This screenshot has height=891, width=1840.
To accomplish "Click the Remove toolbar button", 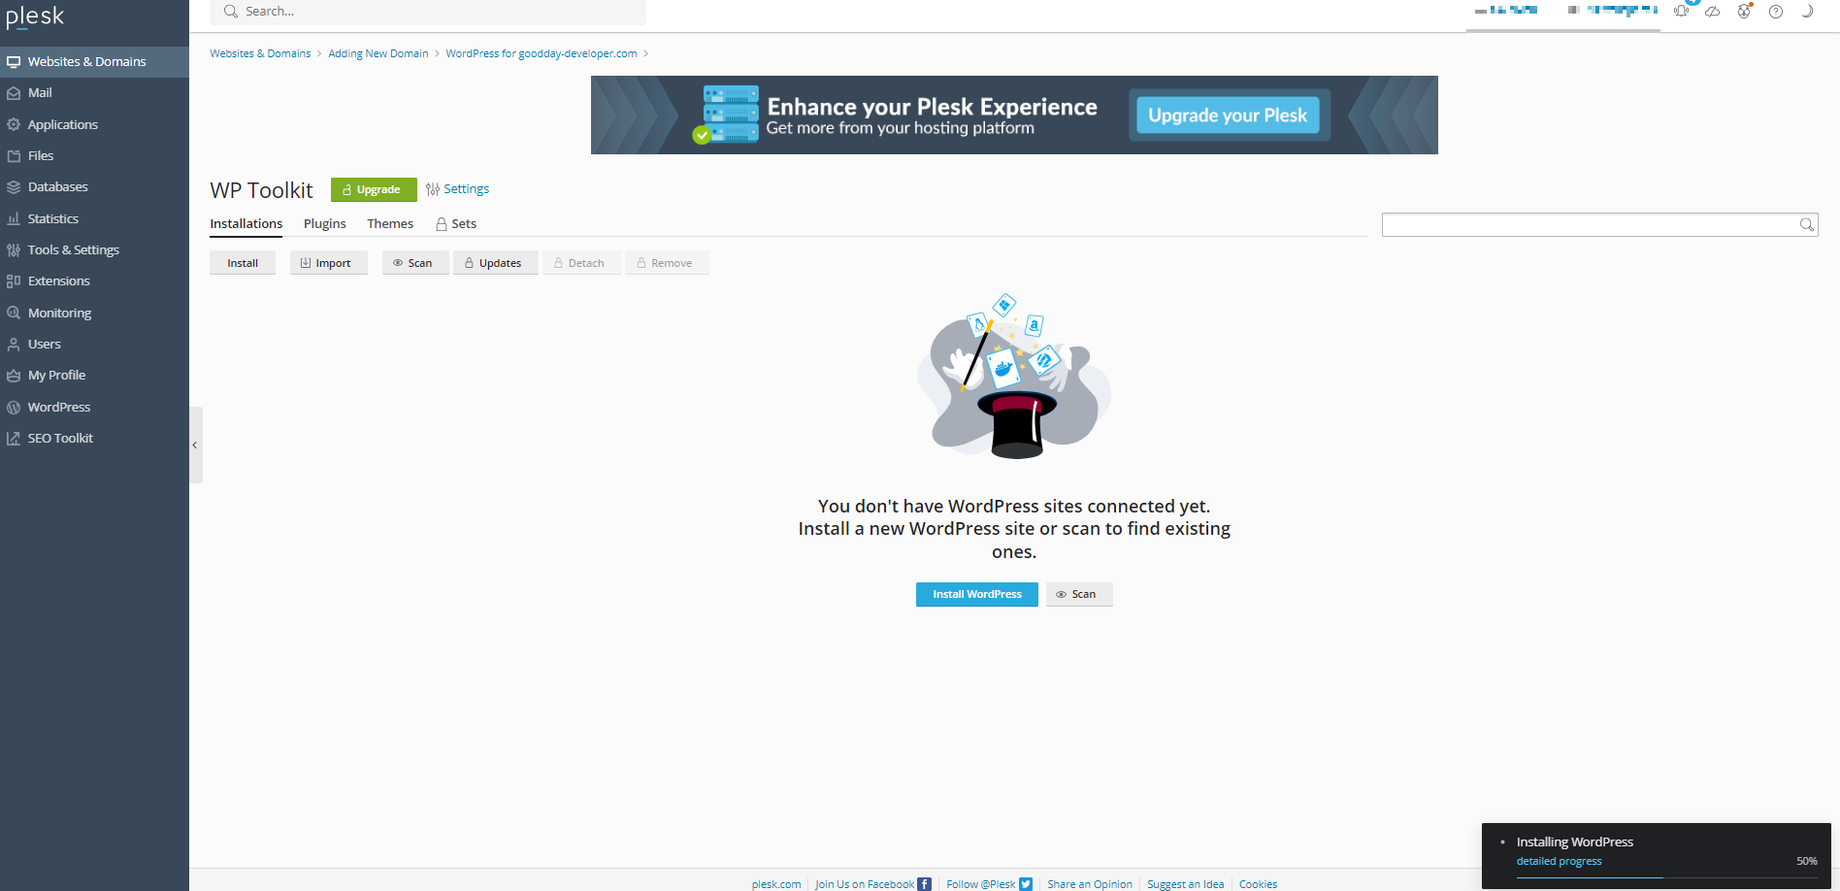I will tap(668, 263).
